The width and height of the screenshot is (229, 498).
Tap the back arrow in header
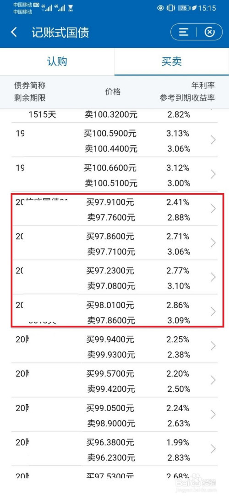(14, 32)
